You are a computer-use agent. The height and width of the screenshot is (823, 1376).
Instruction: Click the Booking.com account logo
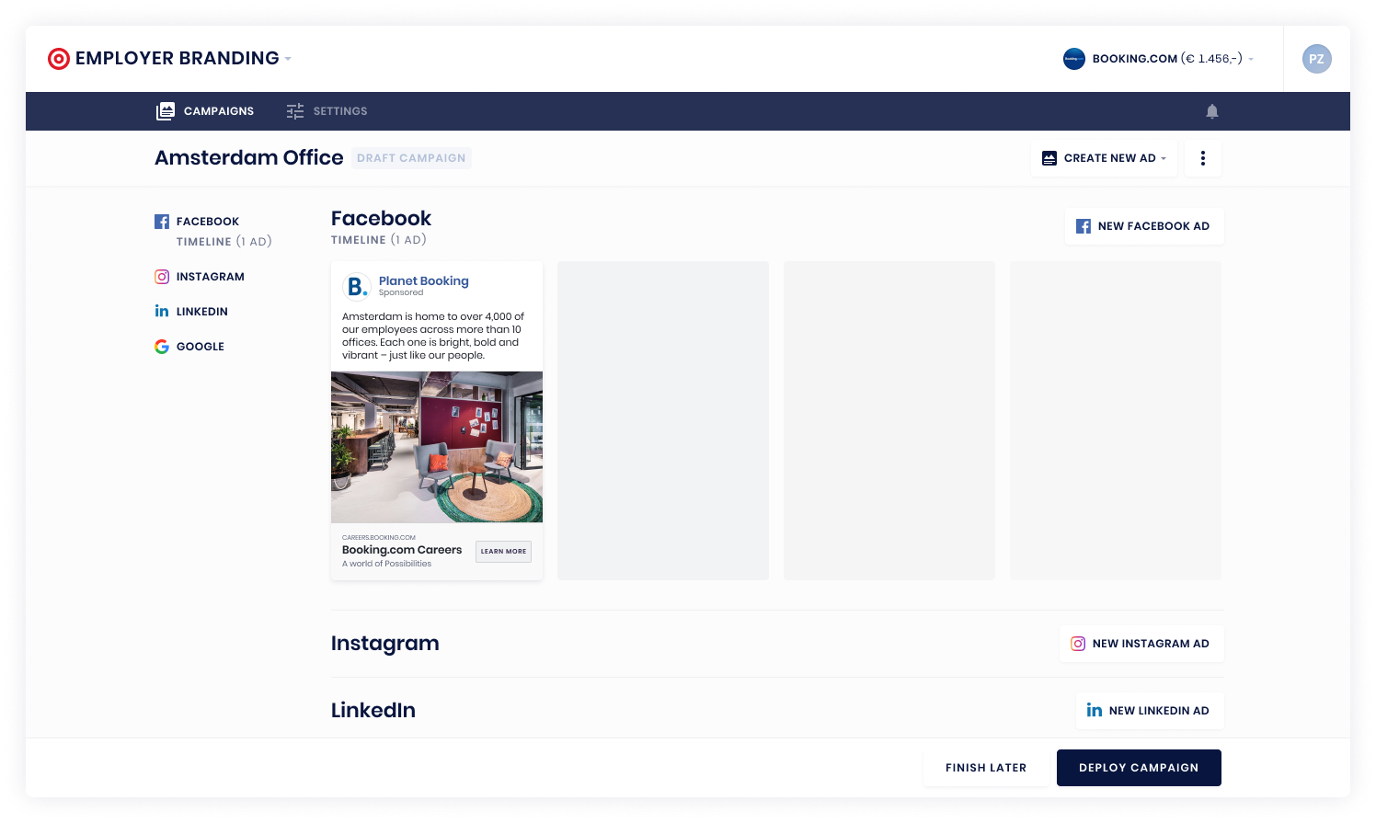(x=1074, y=59)
